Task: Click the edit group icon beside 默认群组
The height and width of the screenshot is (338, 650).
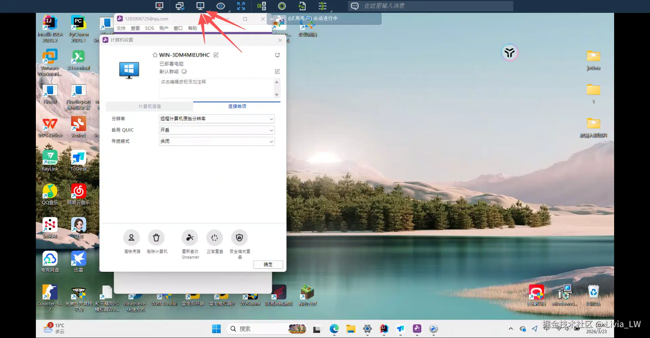Action: 184,72
